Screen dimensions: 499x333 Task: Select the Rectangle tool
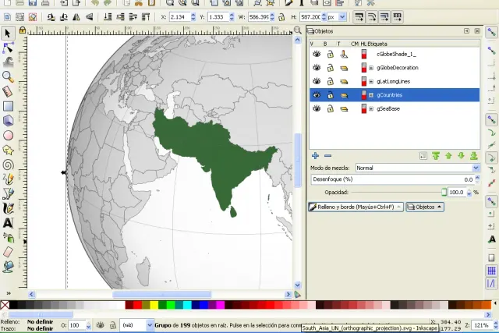8,106
